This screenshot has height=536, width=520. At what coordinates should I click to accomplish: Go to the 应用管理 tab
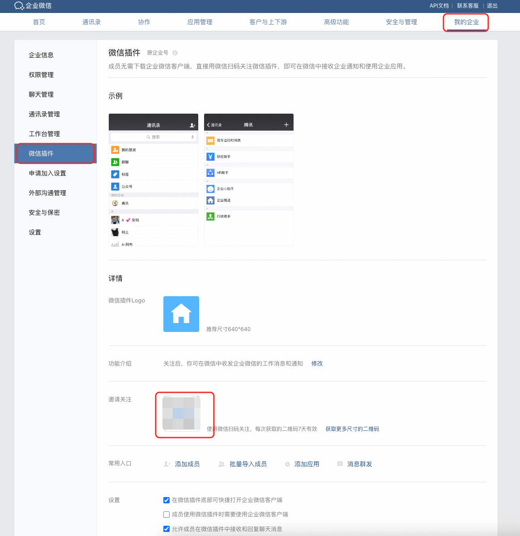click(x=200, y=22)
